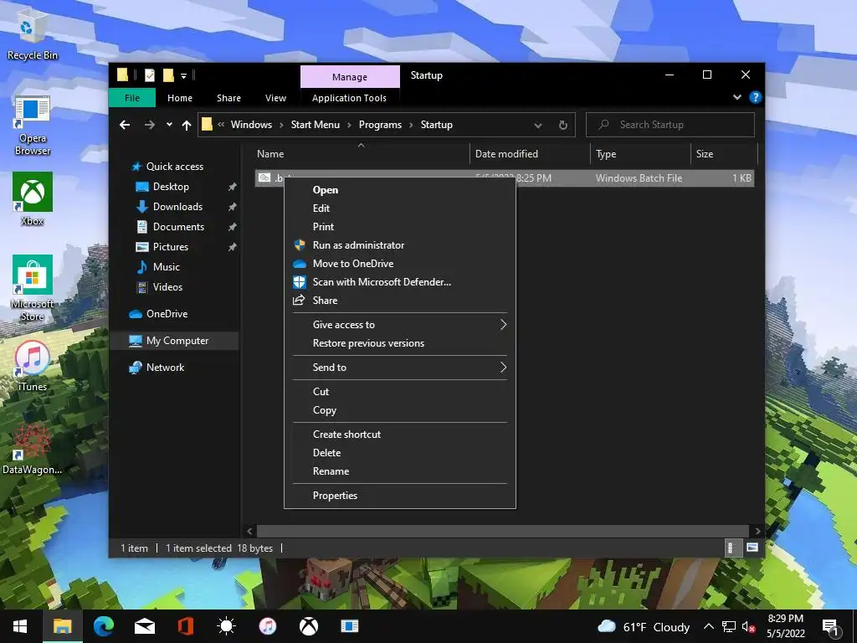857x643 pixels.
Task: Customize Quick Access Toolbar dropdown
Action: 183,76
